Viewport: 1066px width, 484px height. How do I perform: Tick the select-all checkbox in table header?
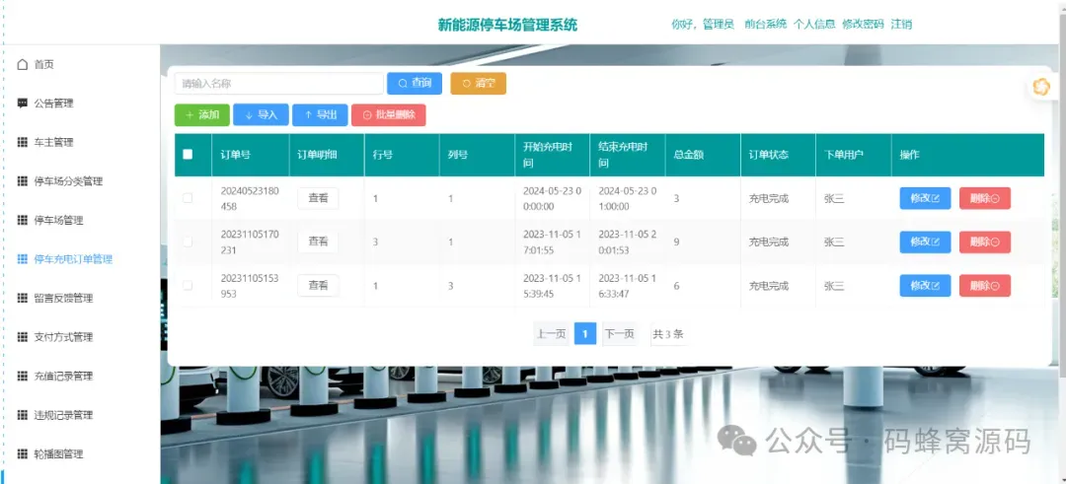[x=188, y=154]
